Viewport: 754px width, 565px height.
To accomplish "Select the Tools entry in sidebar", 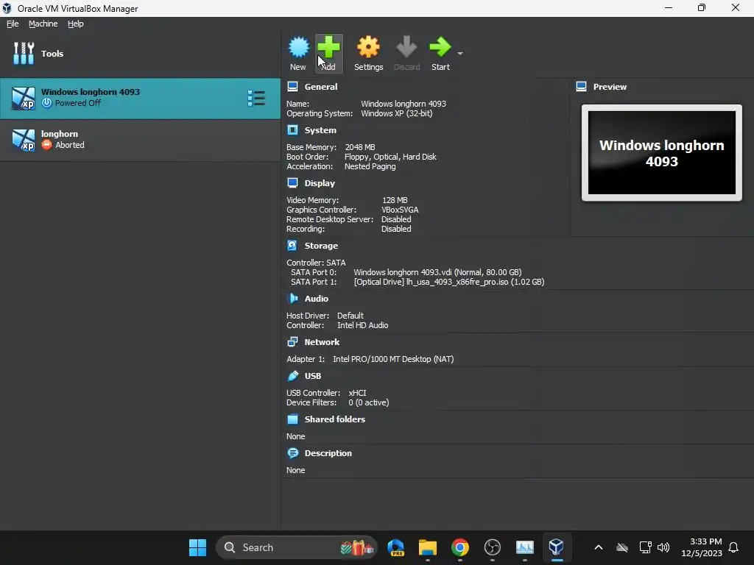I will point(140,53).
